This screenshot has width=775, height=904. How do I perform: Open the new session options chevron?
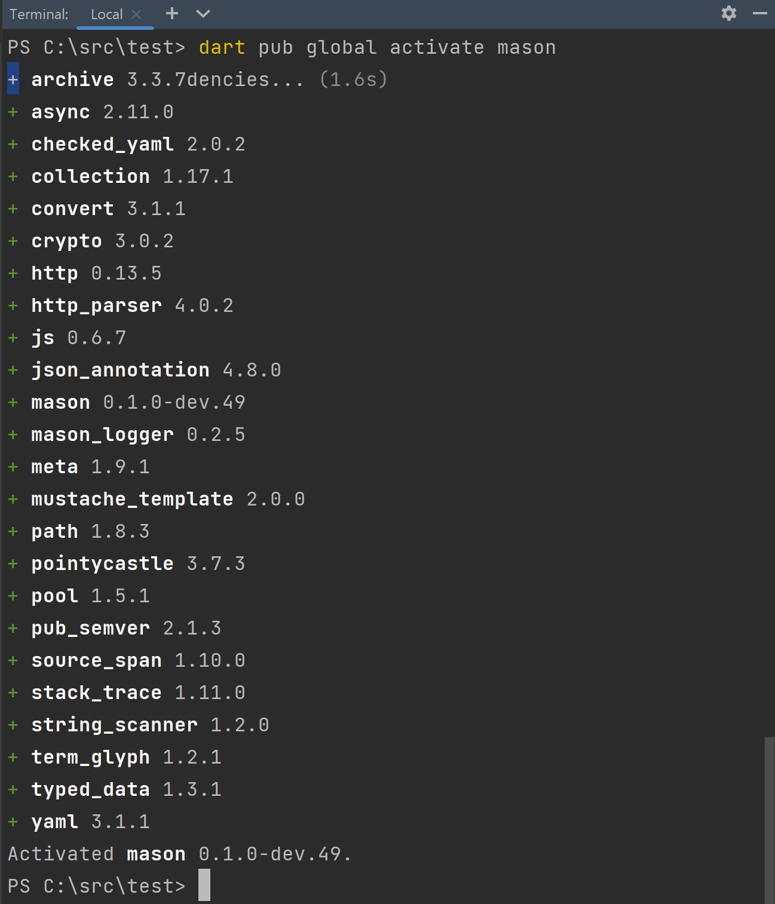203,13
